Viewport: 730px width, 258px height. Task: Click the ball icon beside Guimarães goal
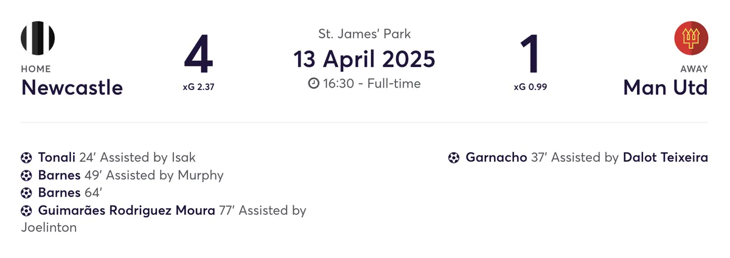pos(26,211)
